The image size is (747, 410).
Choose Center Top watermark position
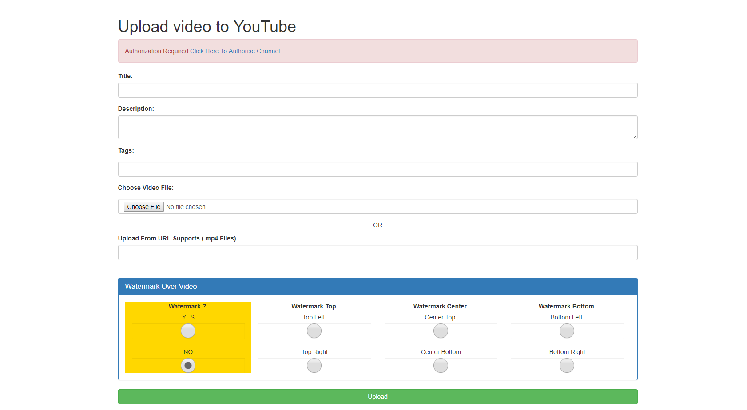coord(441,331)
